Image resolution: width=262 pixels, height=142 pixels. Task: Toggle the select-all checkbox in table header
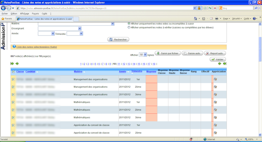pos(13,72)
